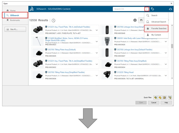Toggle first Quick Filter parts icon
179x133 pixels.
(156, 97)
